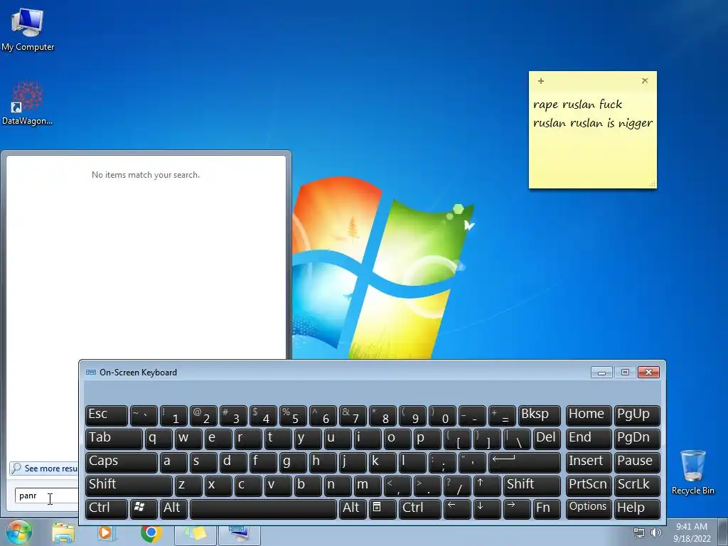Viewport: 728px width, 546px height.
Task: Tap the right arrow key
Action: pyautogui.click(x=517, y=508)
